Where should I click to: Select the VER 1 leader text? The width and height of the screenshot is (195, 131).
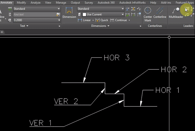pos(40,123)
